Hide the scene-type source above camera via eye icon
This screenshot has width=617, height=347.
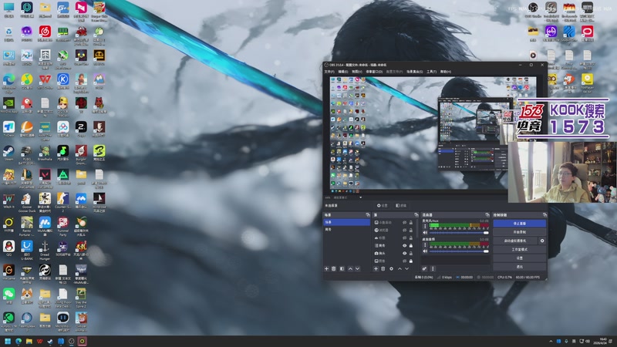click(x=404, y=245)
